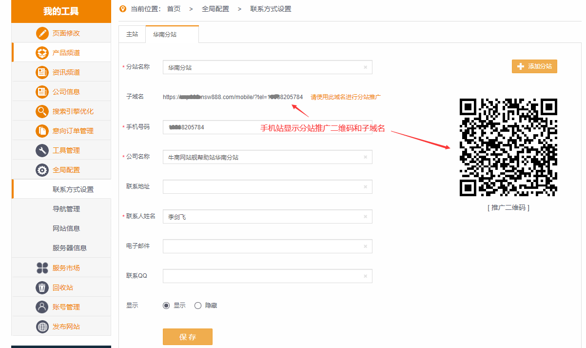Viewport: 586px width, 348px height.
Task: Open the 服务市场 four-dots icon
Action: tap(42, 268)
